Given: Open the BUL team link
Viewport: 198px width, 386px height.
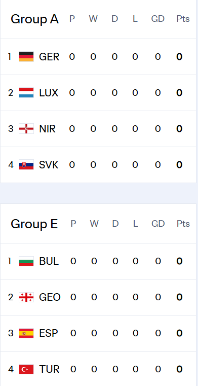Looking at the screenshot, I should pos(49,261).
